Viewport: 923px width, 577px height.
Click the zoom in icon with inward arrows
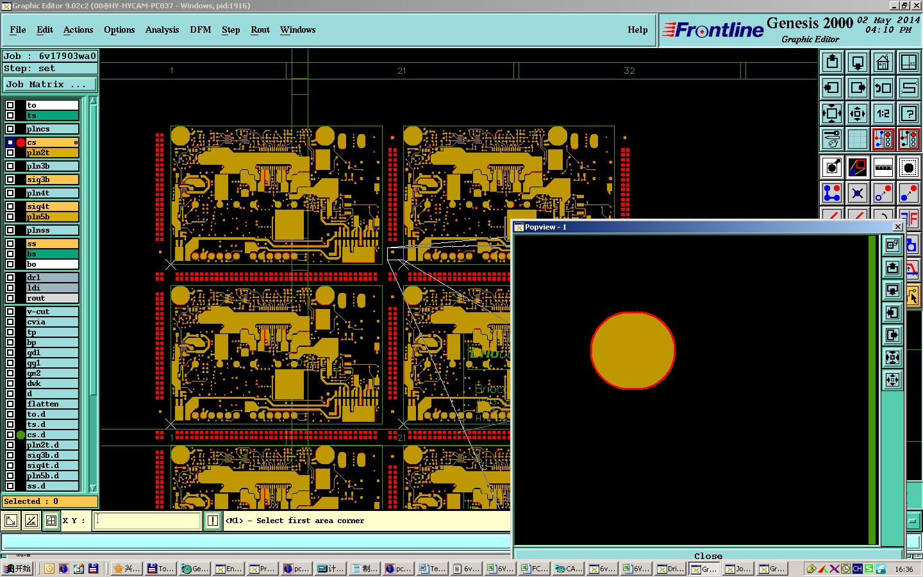pyautogui.click(x=832, y=113)
